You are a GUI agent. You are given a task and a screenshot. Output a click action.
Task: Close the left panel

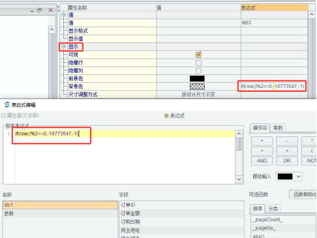point(51,10)
